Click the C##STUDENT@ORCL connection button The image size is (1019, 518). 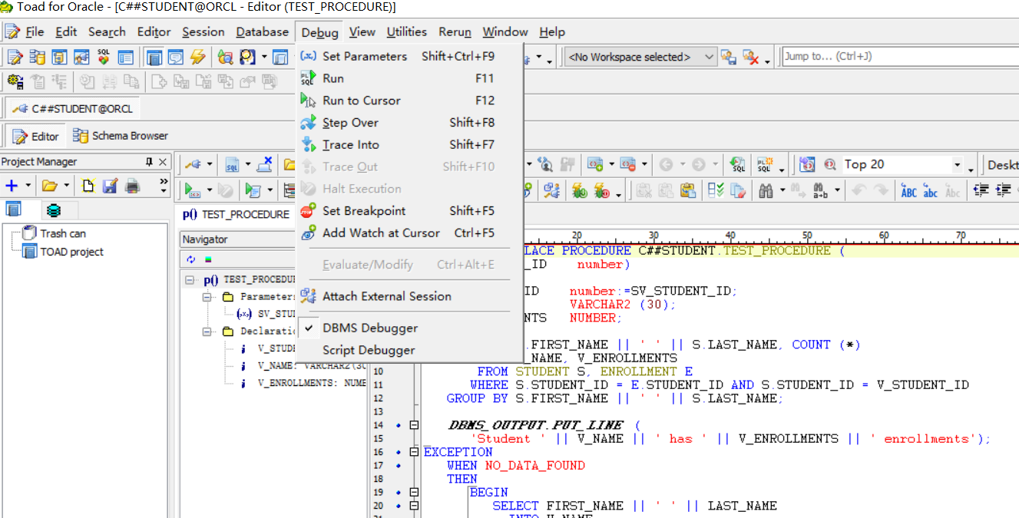point(72,109)
